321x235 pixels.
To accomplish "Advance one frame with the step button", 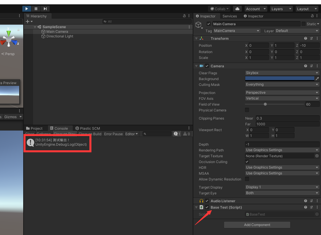I will coord(45,9).
